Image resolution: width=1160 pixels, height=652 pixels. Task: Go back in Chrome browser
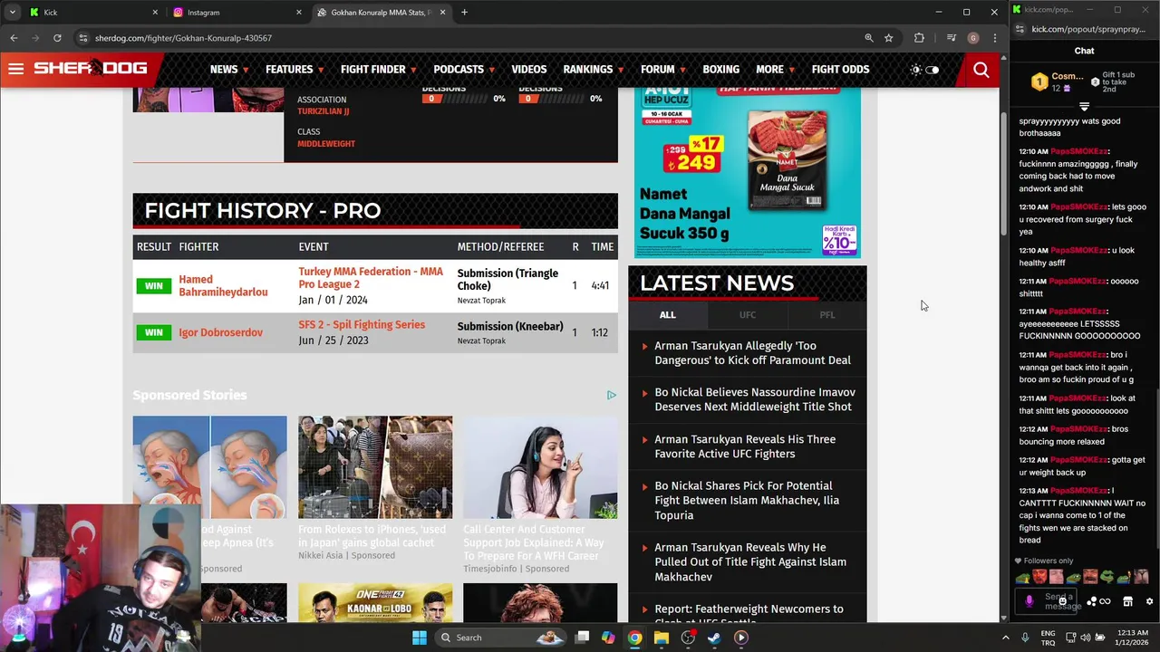pyautogui.click(x=14, y=38)
